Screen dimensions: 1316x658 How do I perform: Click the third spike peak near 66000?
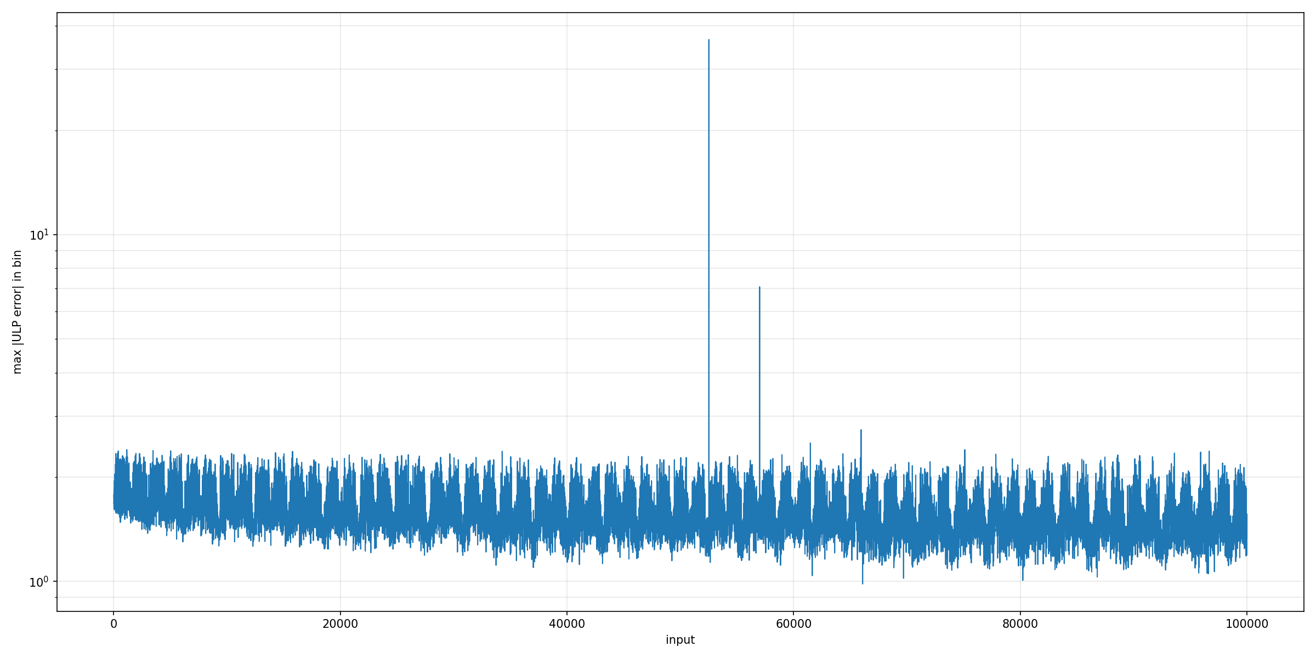pos(861,431)
